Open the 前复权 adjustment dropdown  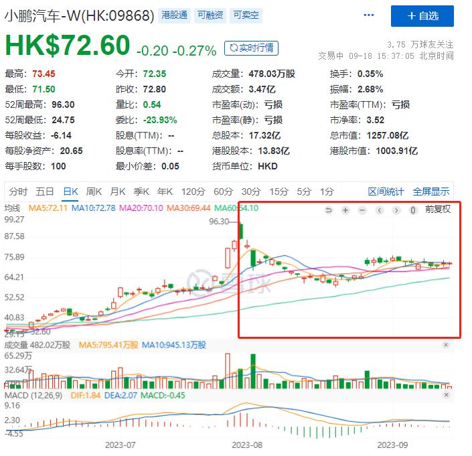tap(438, 209)
